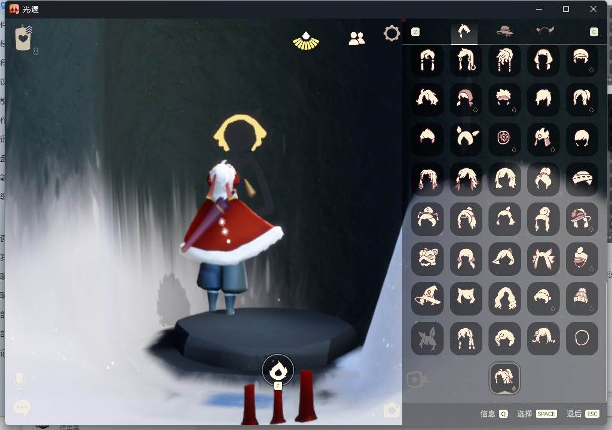Image resolution: width=612 pixels, height=430 pixels.
Task: Click the currently equipped ponytail hair preview
Action: [504, 379]
